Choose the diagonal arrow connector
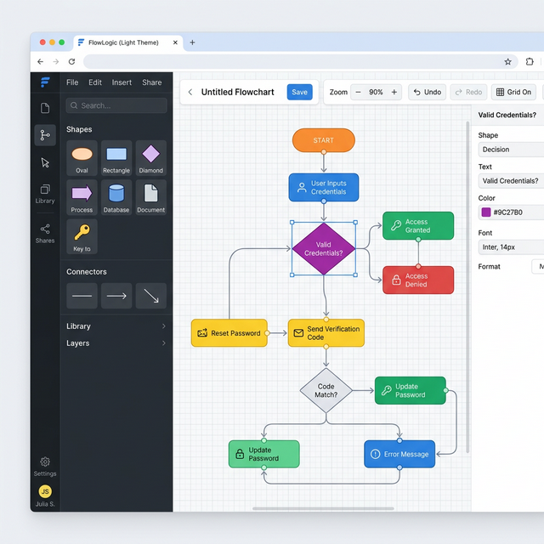 pos(151,296)
